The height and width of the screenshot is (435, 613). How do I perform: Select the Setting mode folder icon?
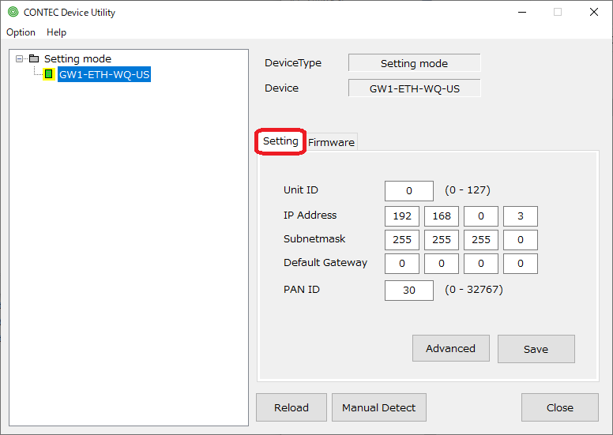click(x=35, y=58)
